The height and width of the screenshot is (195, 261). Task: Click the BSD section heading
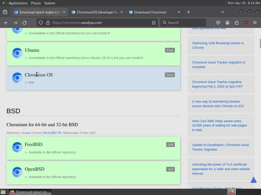[13, 111]
